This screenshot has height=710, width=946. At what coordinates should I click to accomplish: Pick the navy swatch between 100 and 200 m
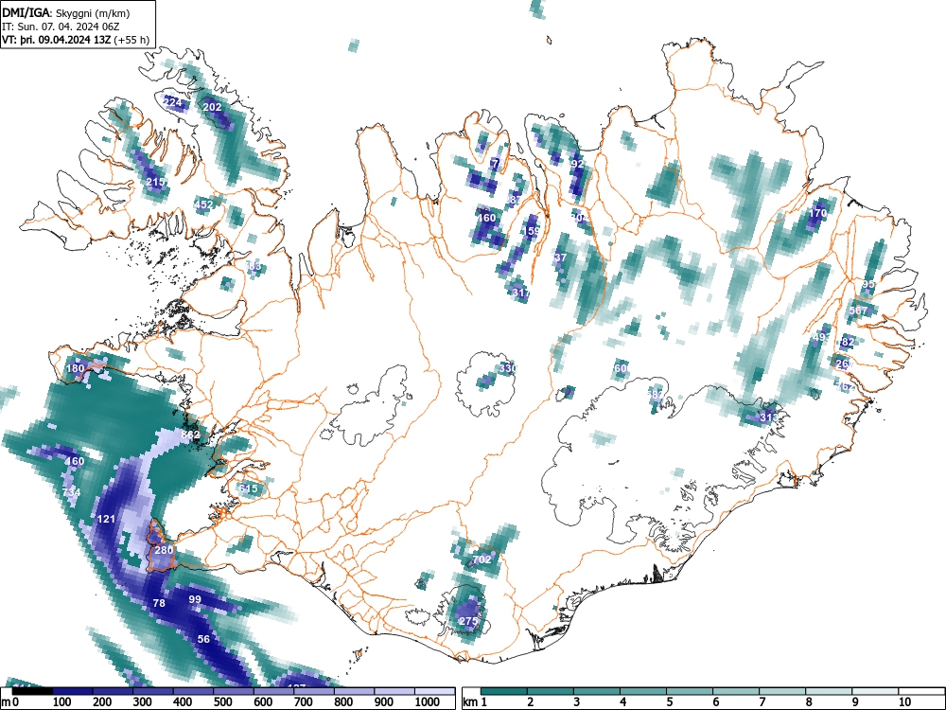pos(73,691)
